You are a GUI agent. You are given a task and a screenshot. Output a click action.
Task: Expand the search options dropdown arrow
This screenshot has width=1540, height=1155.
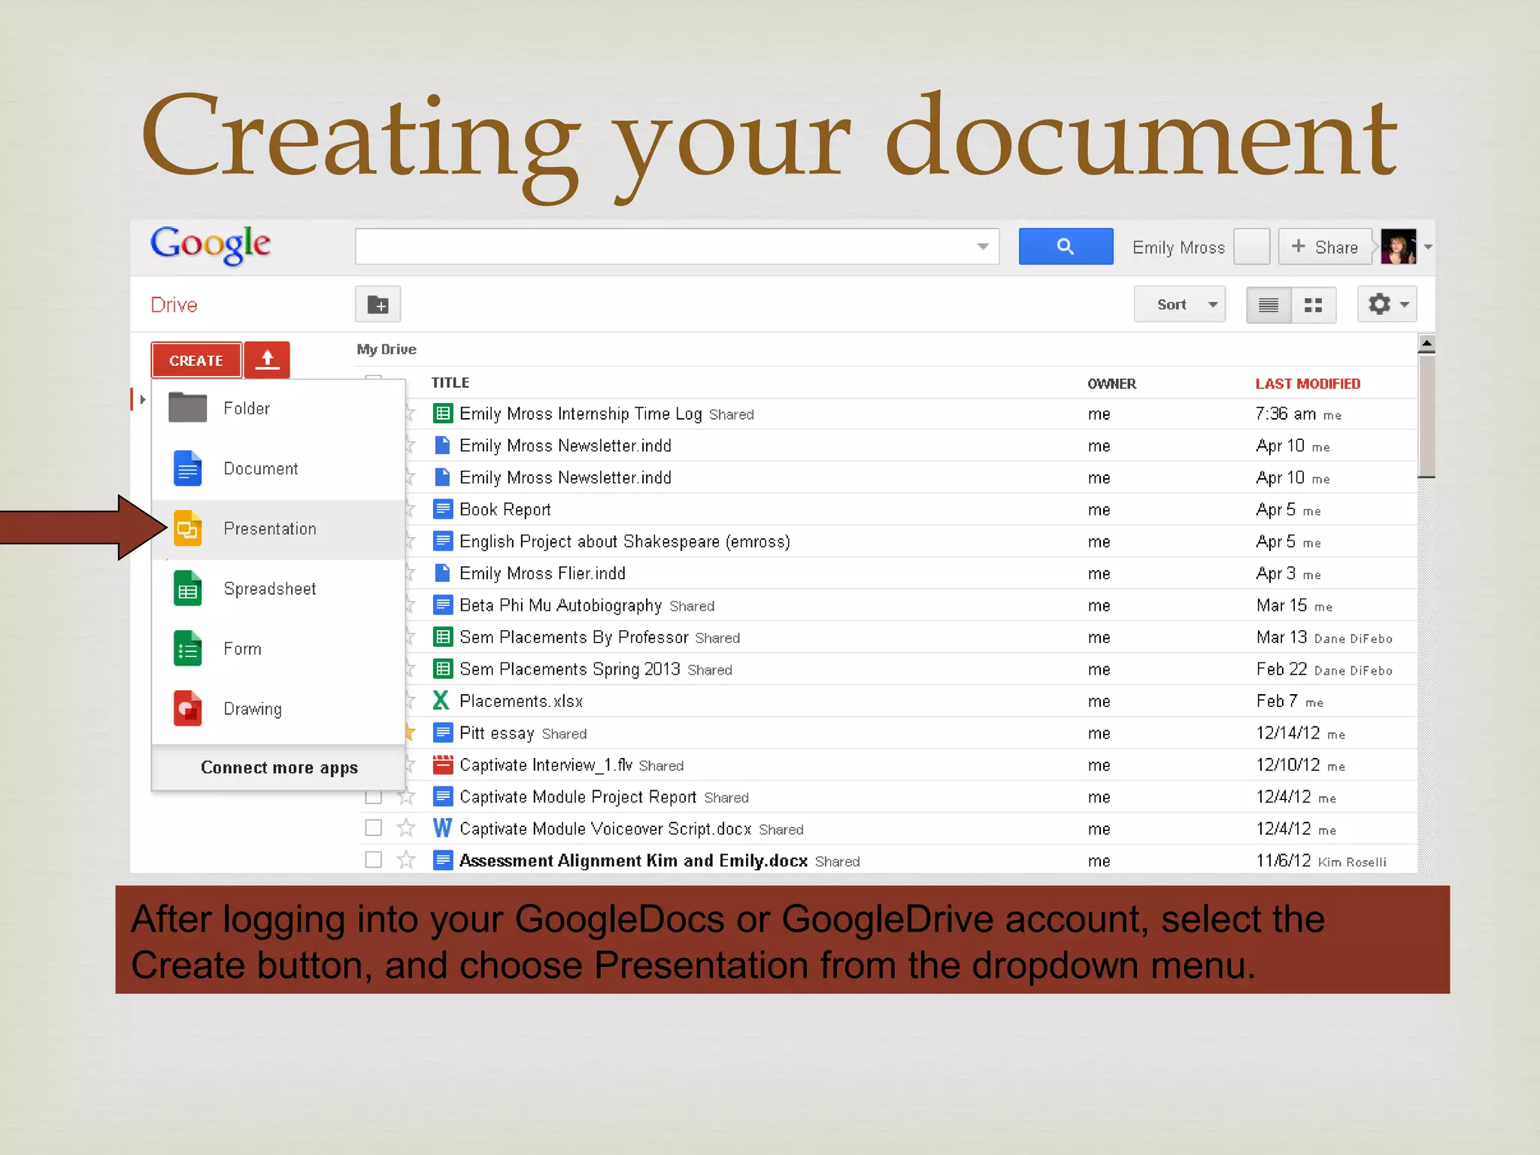coord(983,247)
